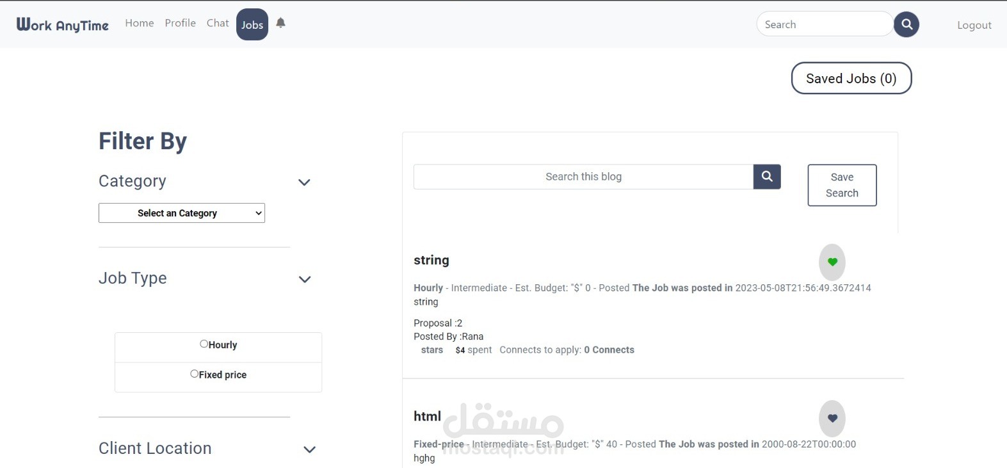Image resolution: width=1007 pixels, height=468 pixels.
Task: Select the Hourly radio button
Action: pyautogui.click(x=204, y=344)
